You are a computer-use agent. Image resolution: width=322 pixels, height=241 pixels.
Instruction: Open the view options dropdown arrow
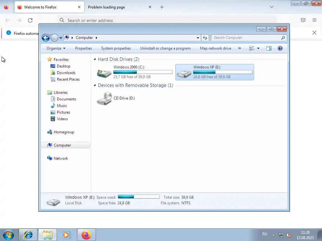tap(258, 48)
